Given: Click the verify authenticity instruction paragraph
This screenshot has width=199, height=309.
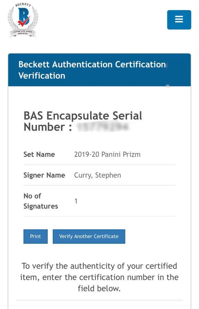Looking at the screenshot, I should pos(99,277).
